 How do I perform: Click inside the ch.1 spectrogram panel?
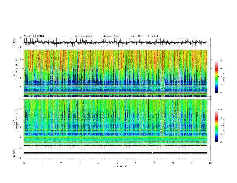point(116,73)
